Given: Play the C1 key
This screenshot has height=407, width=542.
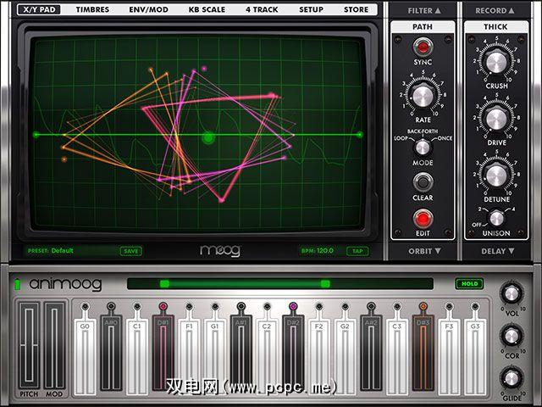Looking at the screenshot, I should (x=137, y=356).
